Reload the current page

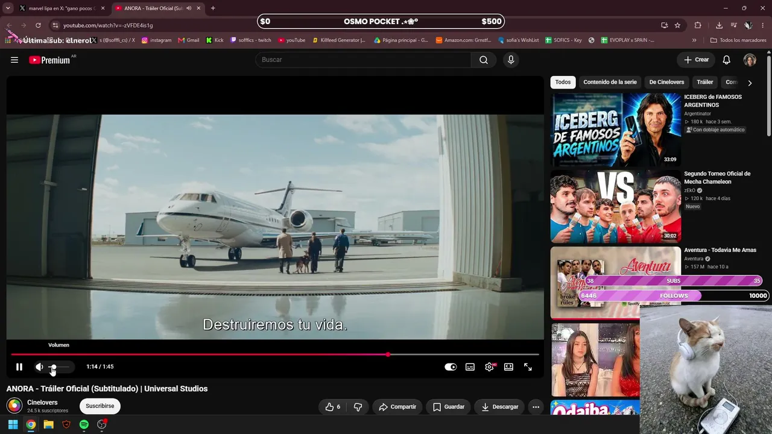point(38,25)
